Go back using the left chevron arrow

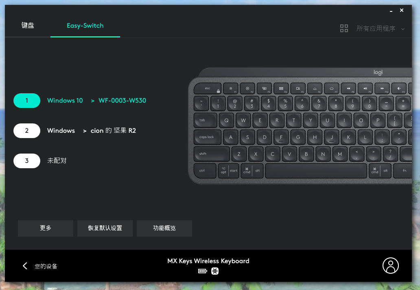25,266
